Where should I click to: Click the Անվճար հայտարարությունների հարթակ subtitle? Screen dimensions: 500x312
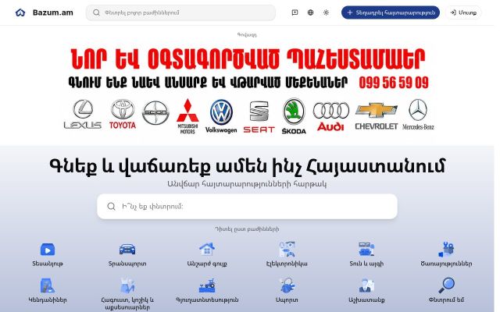click(247, 184)
